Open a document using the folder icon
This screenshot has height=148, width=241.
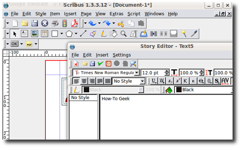pyautogui.click(x=24, y=23)
